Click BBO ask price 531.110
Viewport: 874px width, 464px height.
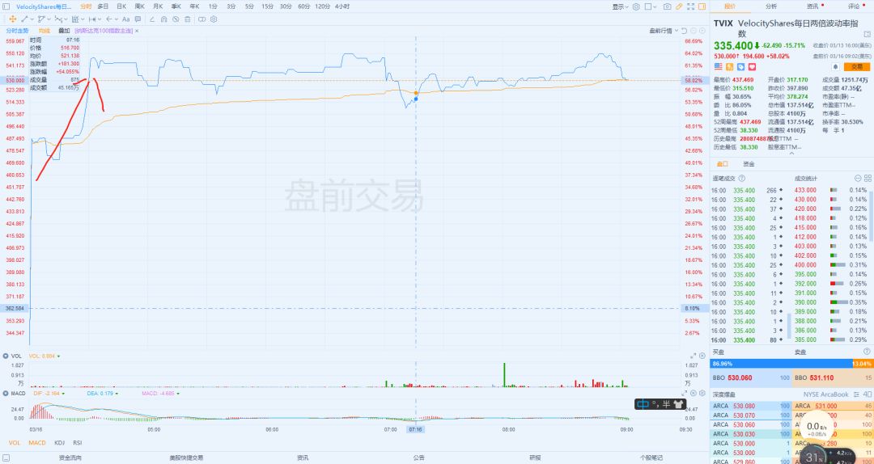821,378
